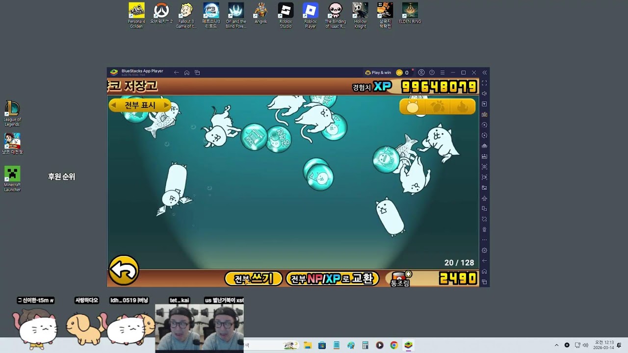Select the flame category tab
This screenshot has height=353, width=628.
462,107
